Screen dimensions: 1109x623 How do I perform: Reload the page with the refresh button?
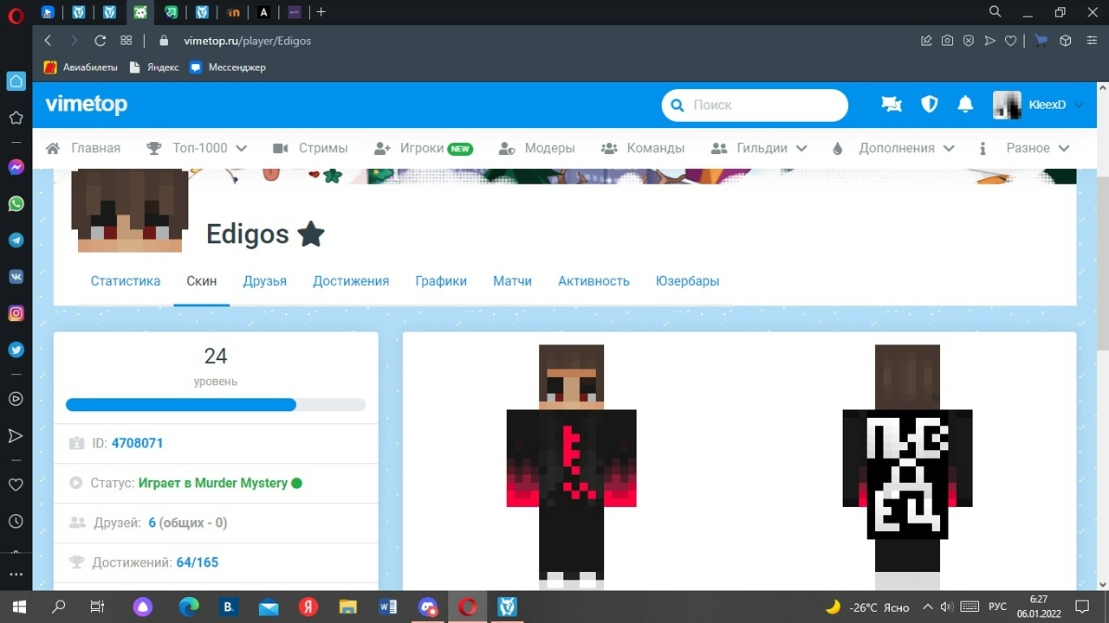pyautogui.click(x=100, y=41)
